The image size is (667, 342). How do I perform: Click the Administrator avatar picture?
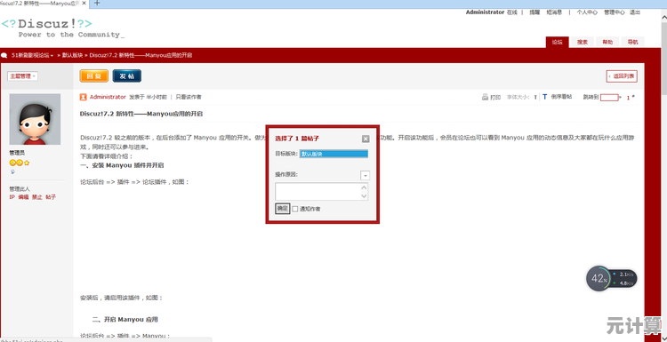35,119
